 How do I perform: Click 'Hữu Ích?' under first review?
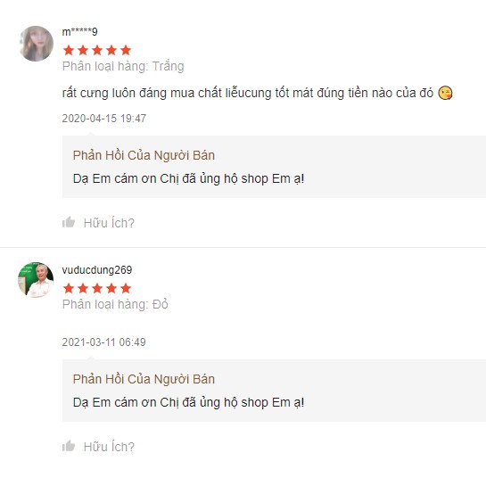pyautogui.click(x=109, y=223)
